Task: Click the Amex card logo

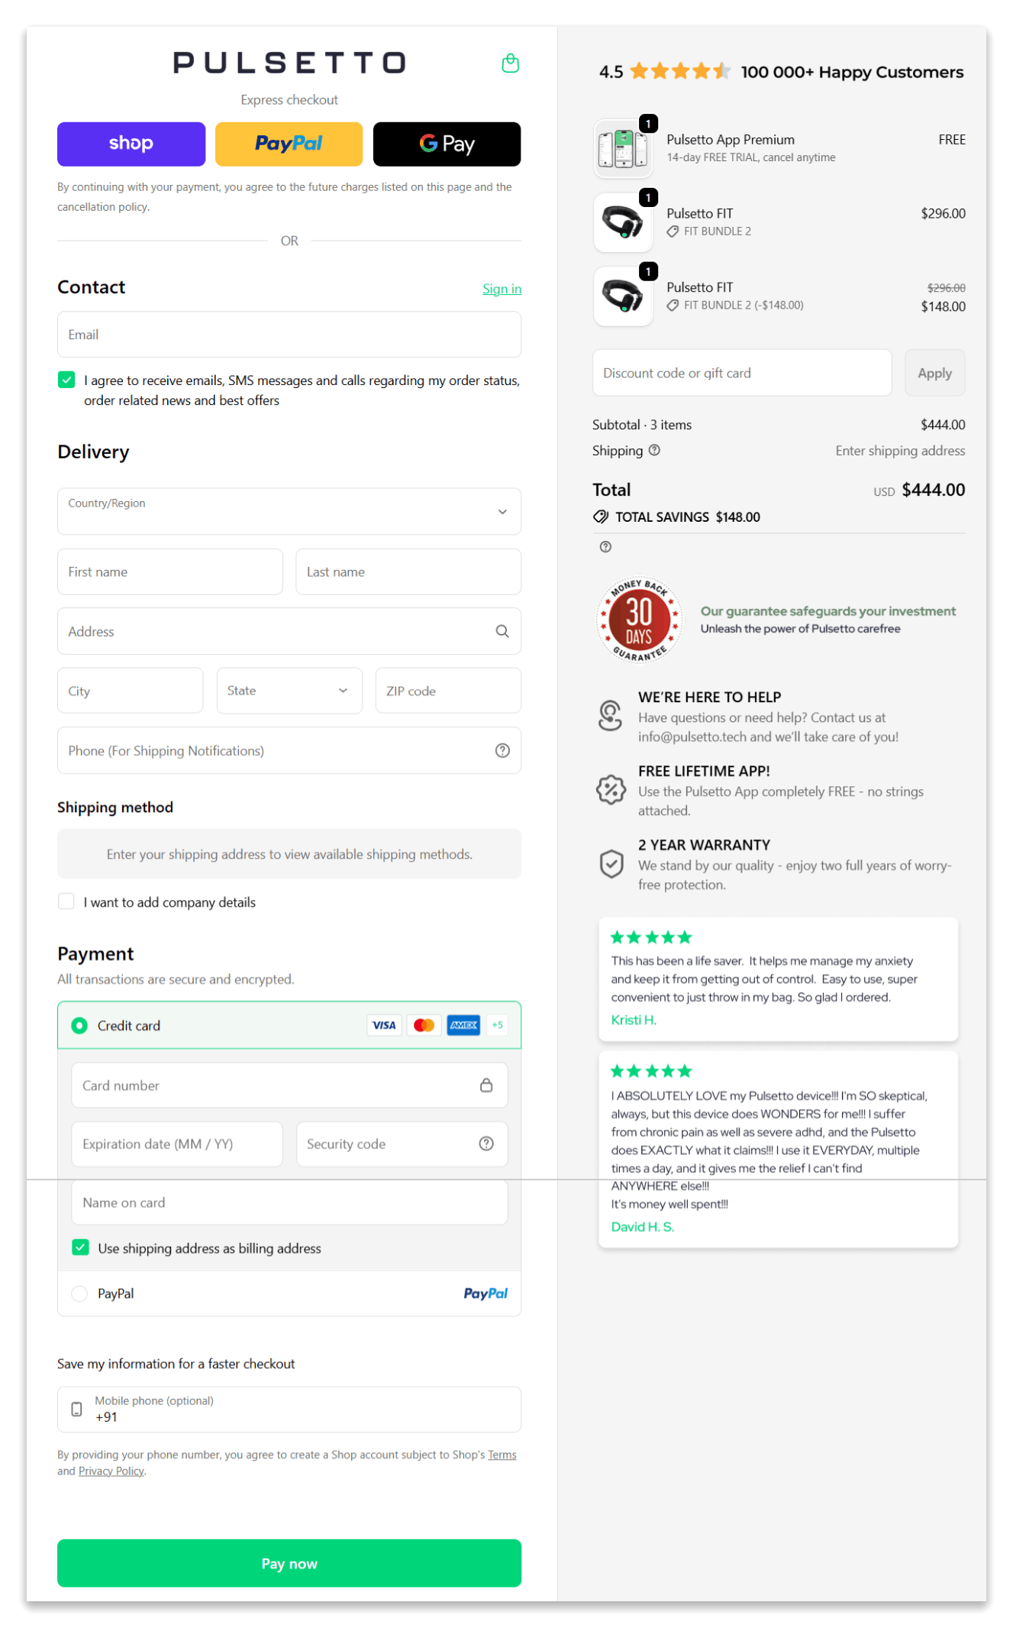Action: (463, 1024)
